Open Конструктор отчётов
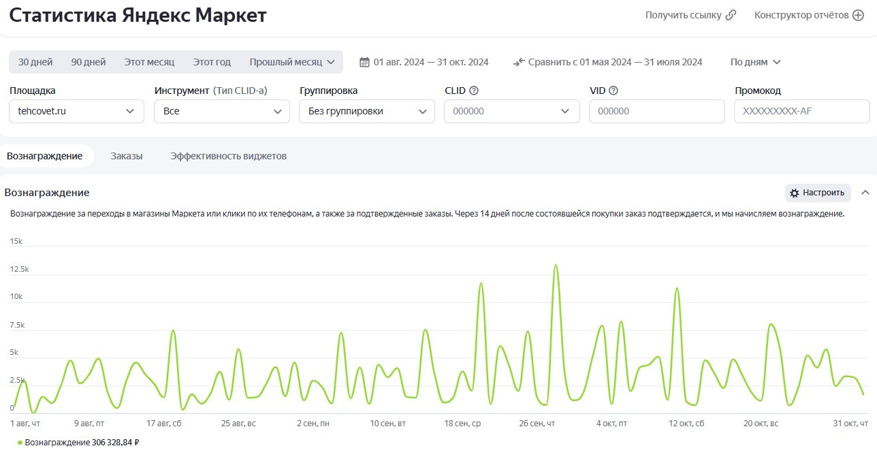Image resolution: width=877 pixels, height=461 pixels. coord(809,15)
